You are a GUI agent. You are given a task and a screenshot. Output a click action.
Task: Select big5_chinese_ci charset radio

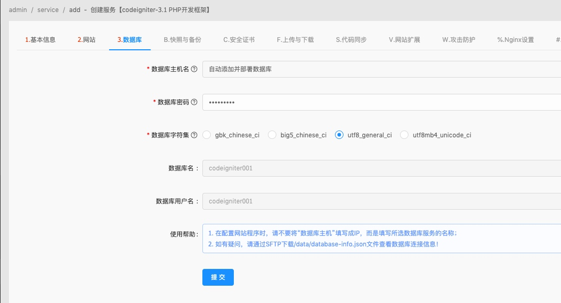(x=272, y=135)
